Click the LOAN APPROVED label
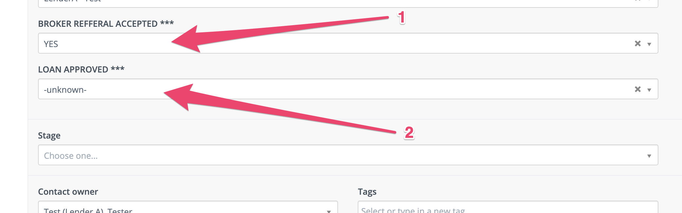This screenshot has height=213, width=682. 81,69
